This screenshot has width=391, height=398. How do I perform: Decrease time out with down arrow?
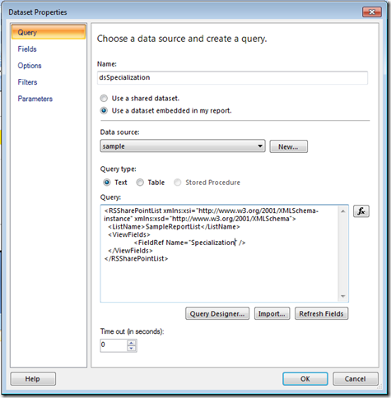pyautogui.click(x=132, y=349)
